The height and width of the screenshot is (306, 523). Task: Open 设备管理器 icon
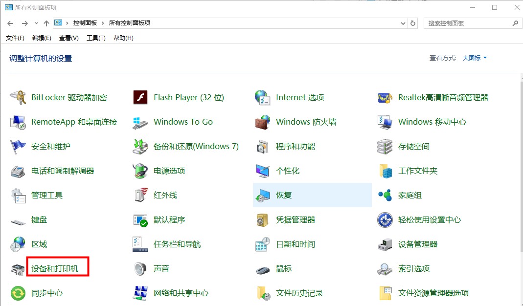pos(385,244)
